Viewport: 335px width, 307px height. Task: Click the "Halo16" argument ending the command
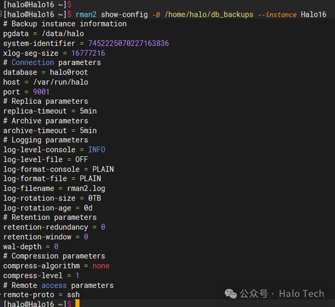tap(314, 15)
